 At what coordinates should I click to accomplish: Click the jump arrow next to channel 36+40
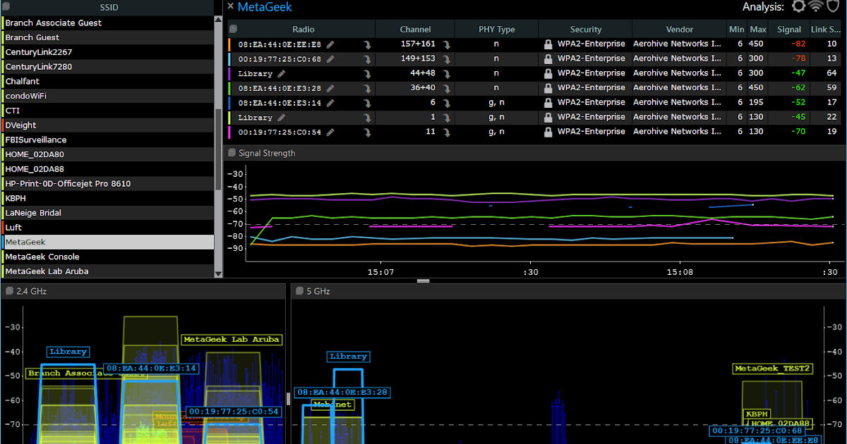click(446, 89)
